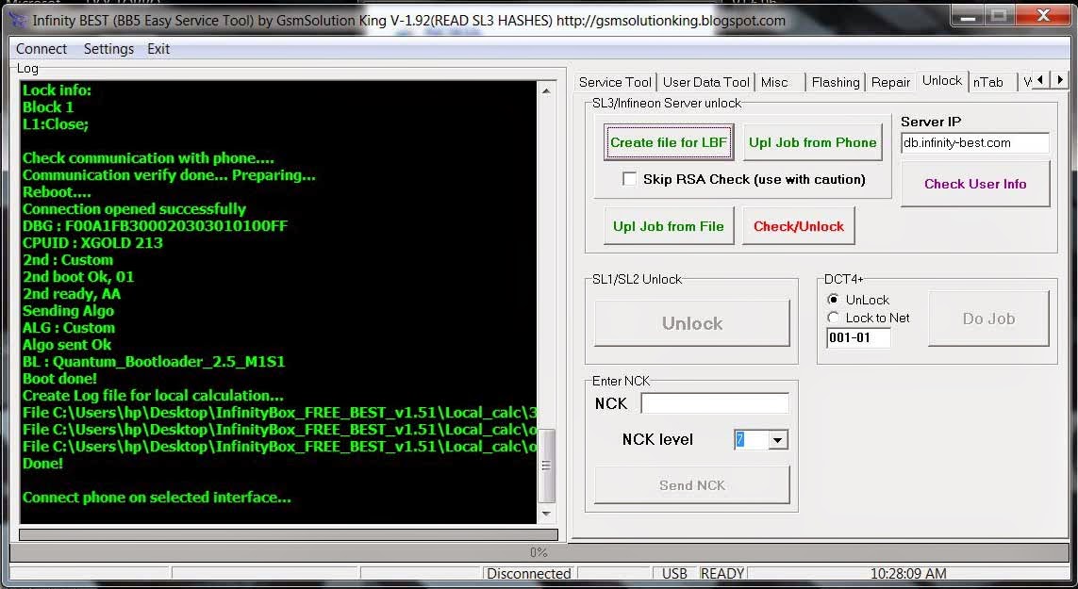Click the 'L1:Close;' log line
1078x589 pixels.
click(x=55, y=123)
